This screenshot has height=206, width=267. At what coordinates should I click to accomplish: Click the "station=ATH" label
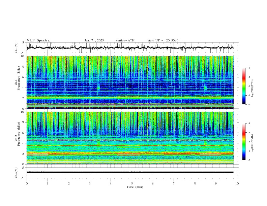point(125,40)
